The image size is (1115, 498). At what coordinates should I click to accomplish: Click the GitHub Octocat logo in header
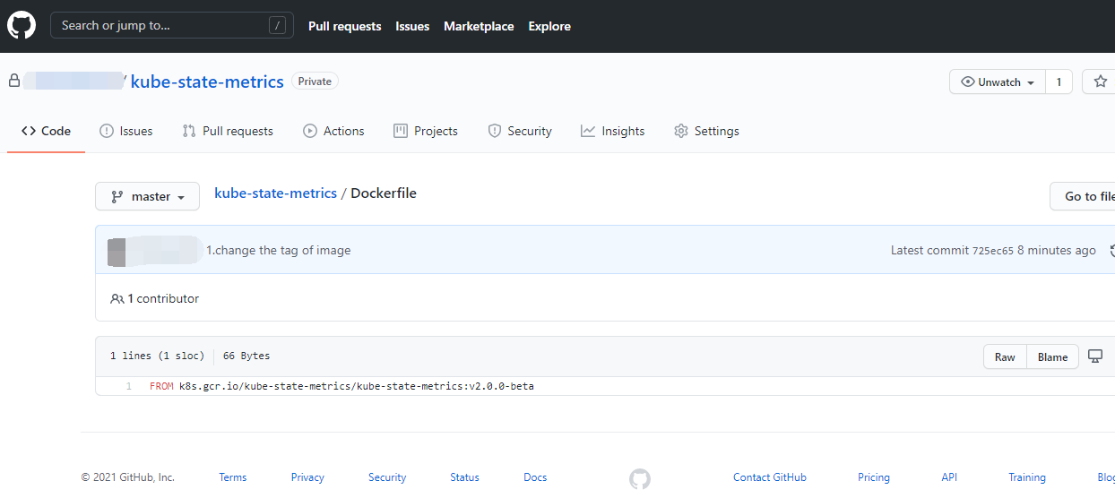22,26
